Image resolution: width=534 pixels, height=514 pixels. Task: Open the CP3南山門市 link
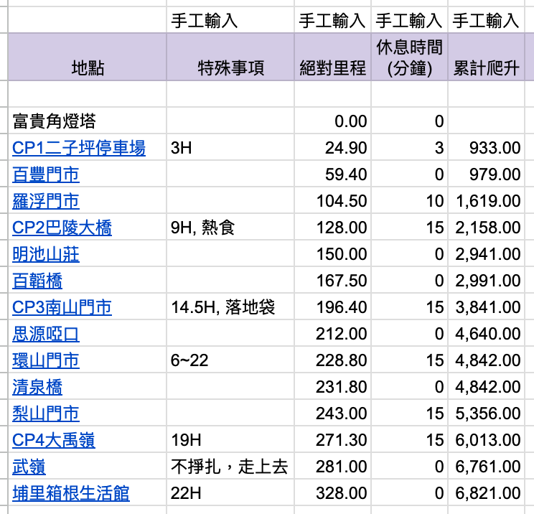click(x=62, y=307)
